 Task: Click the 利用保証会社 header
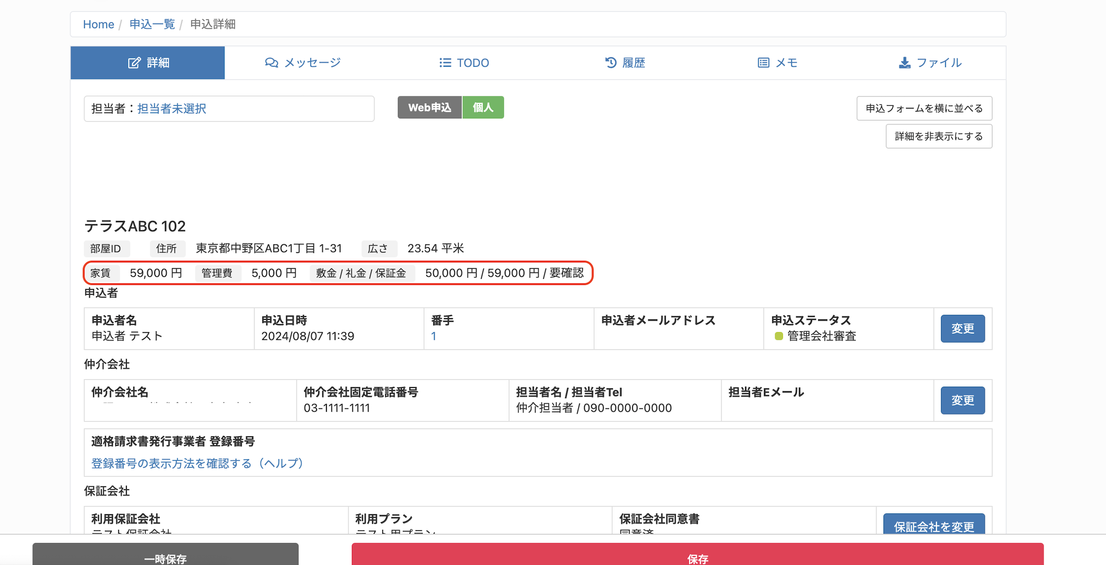(x=126, y=519)
